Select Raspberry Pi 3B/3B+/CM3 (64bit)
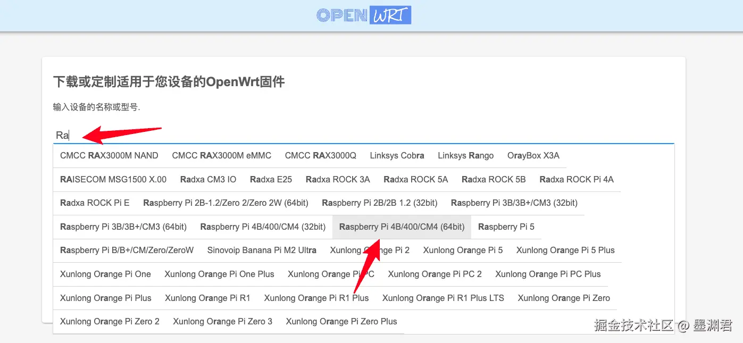The image size is (743, 343). 123,227
